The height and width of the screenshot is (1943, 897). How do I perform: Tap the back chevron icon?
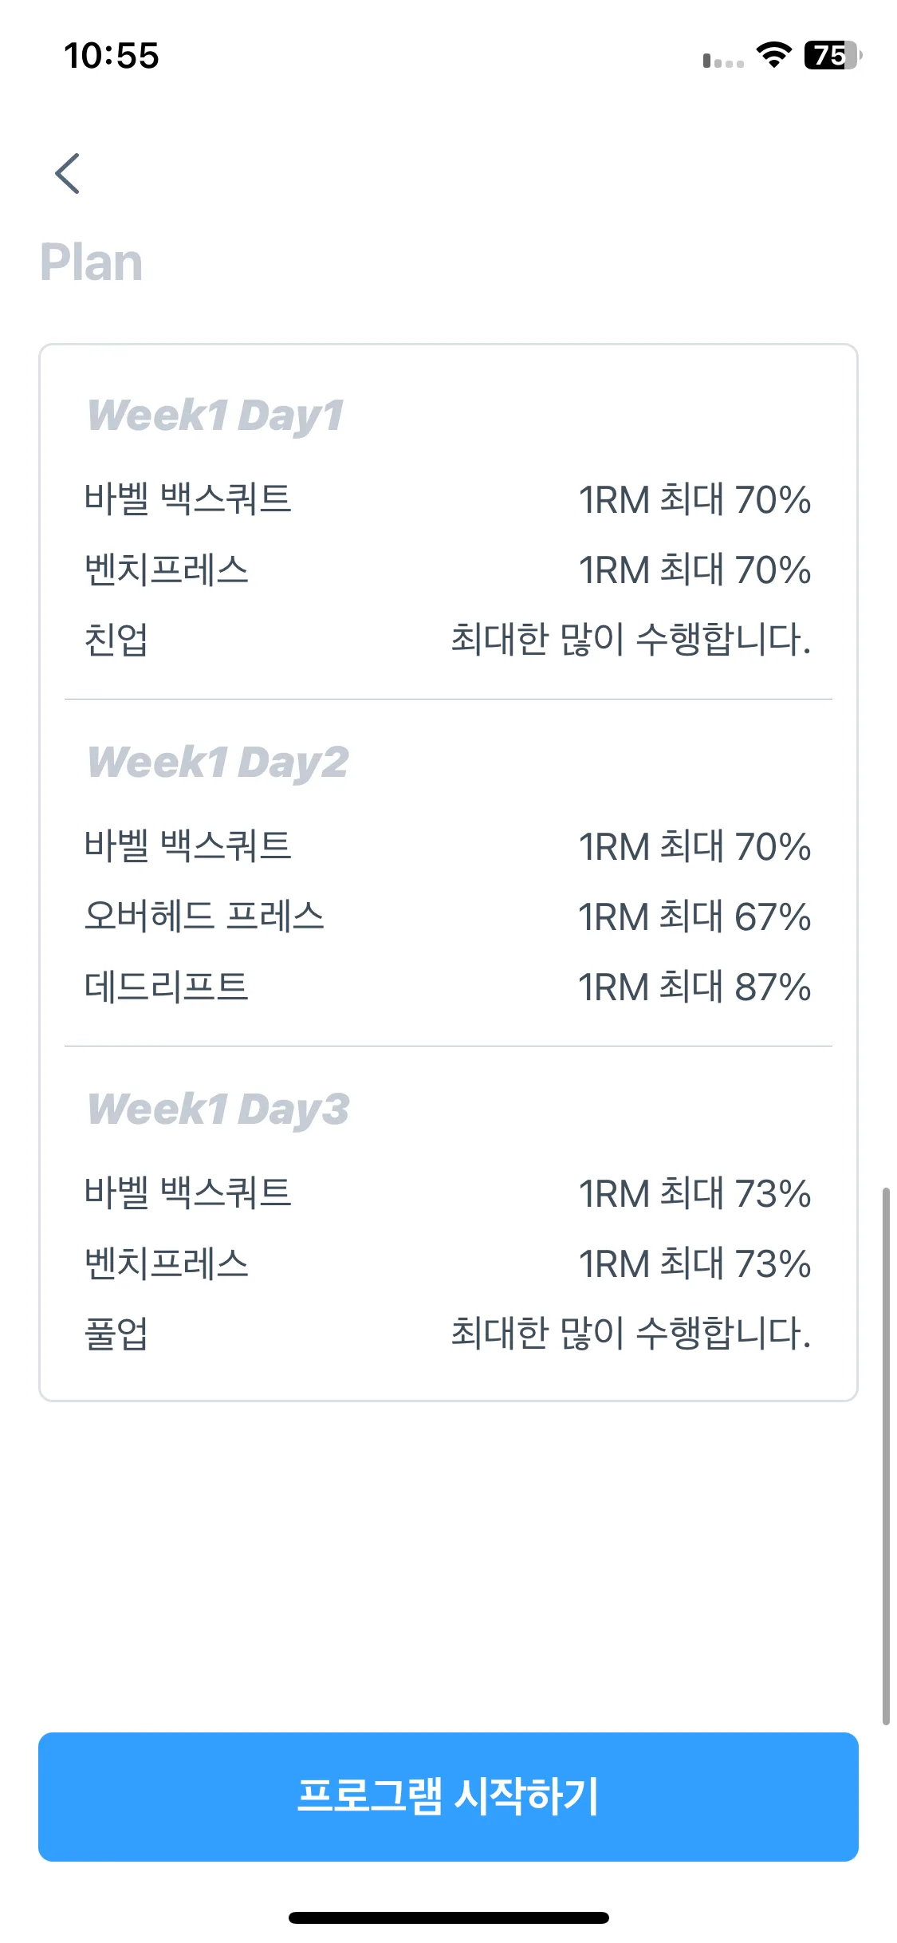[x=68, y=173]
